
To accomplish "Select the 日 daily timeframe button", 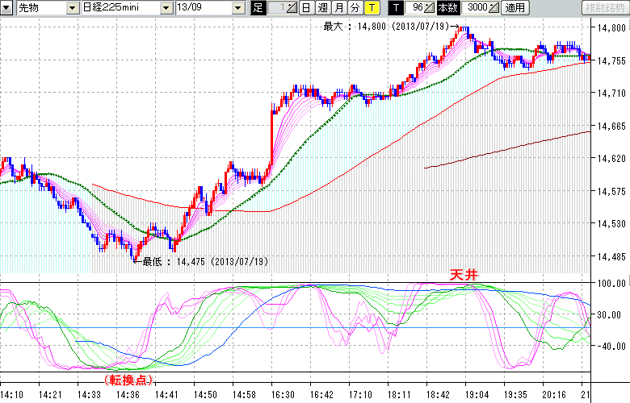I will tap(304, 8).
